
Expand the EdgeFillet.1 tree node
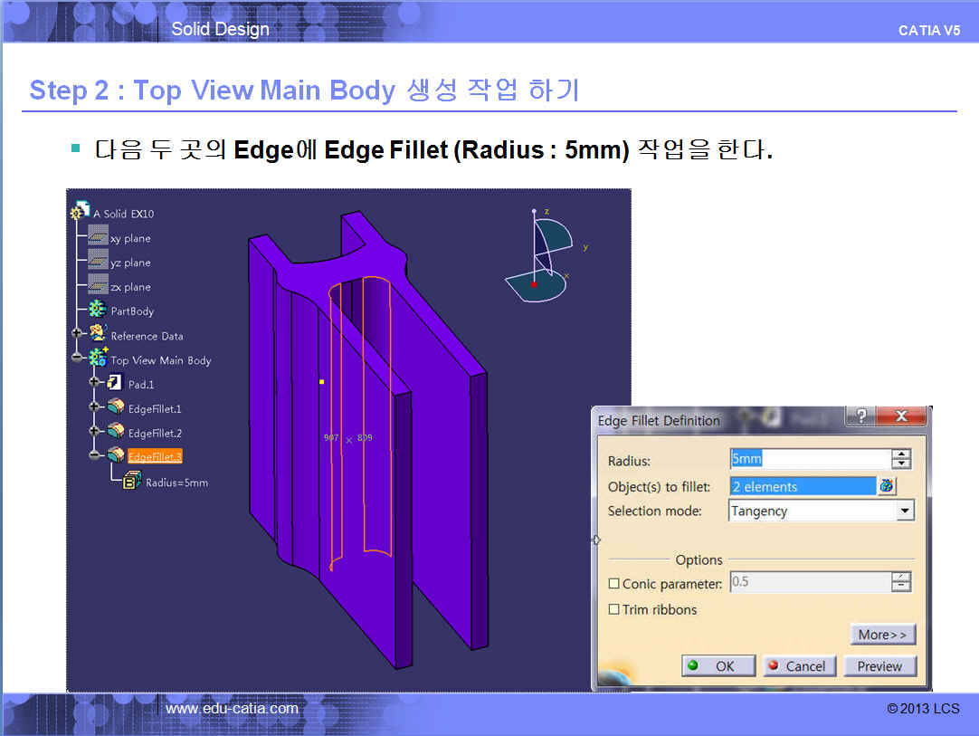click(x=94, y=406)
